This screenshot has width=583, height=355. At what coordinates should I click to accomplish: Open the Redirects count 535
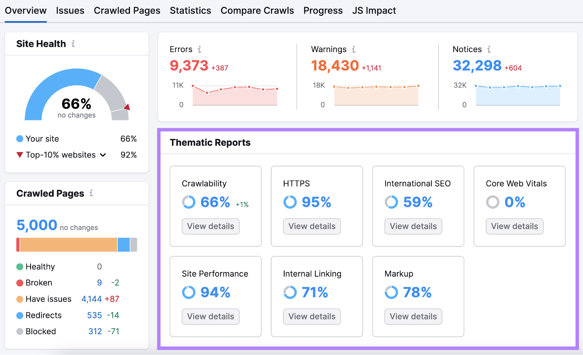pyautogui.click(x=94, y=315)
